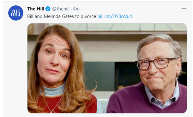The image size is (193, 117).
Task: Click The Hill display name
Action: coord(36,9)
